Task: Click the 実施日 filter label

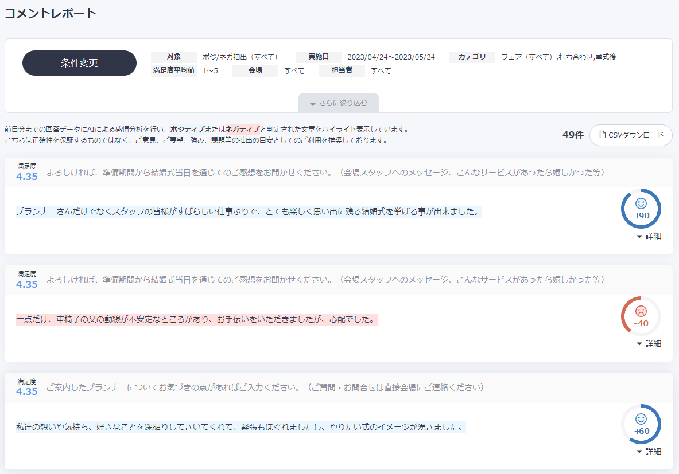Action: click(319, 57)
